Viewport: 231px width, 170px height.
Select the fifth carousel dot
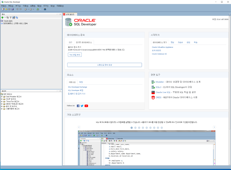click(x=147, y=128)
